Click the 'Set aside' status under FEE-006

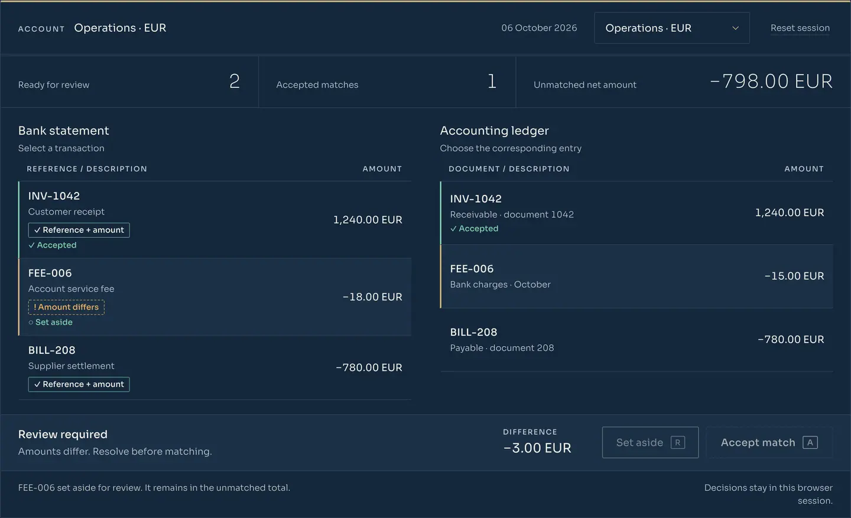pyautogui.click(x=51, y=322)
